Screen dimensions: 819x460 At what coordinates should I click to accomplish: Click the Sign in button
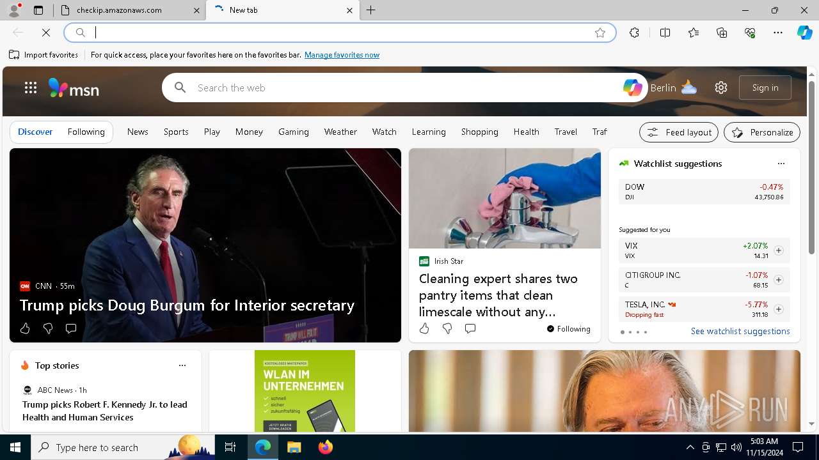(x=765, y=88)
